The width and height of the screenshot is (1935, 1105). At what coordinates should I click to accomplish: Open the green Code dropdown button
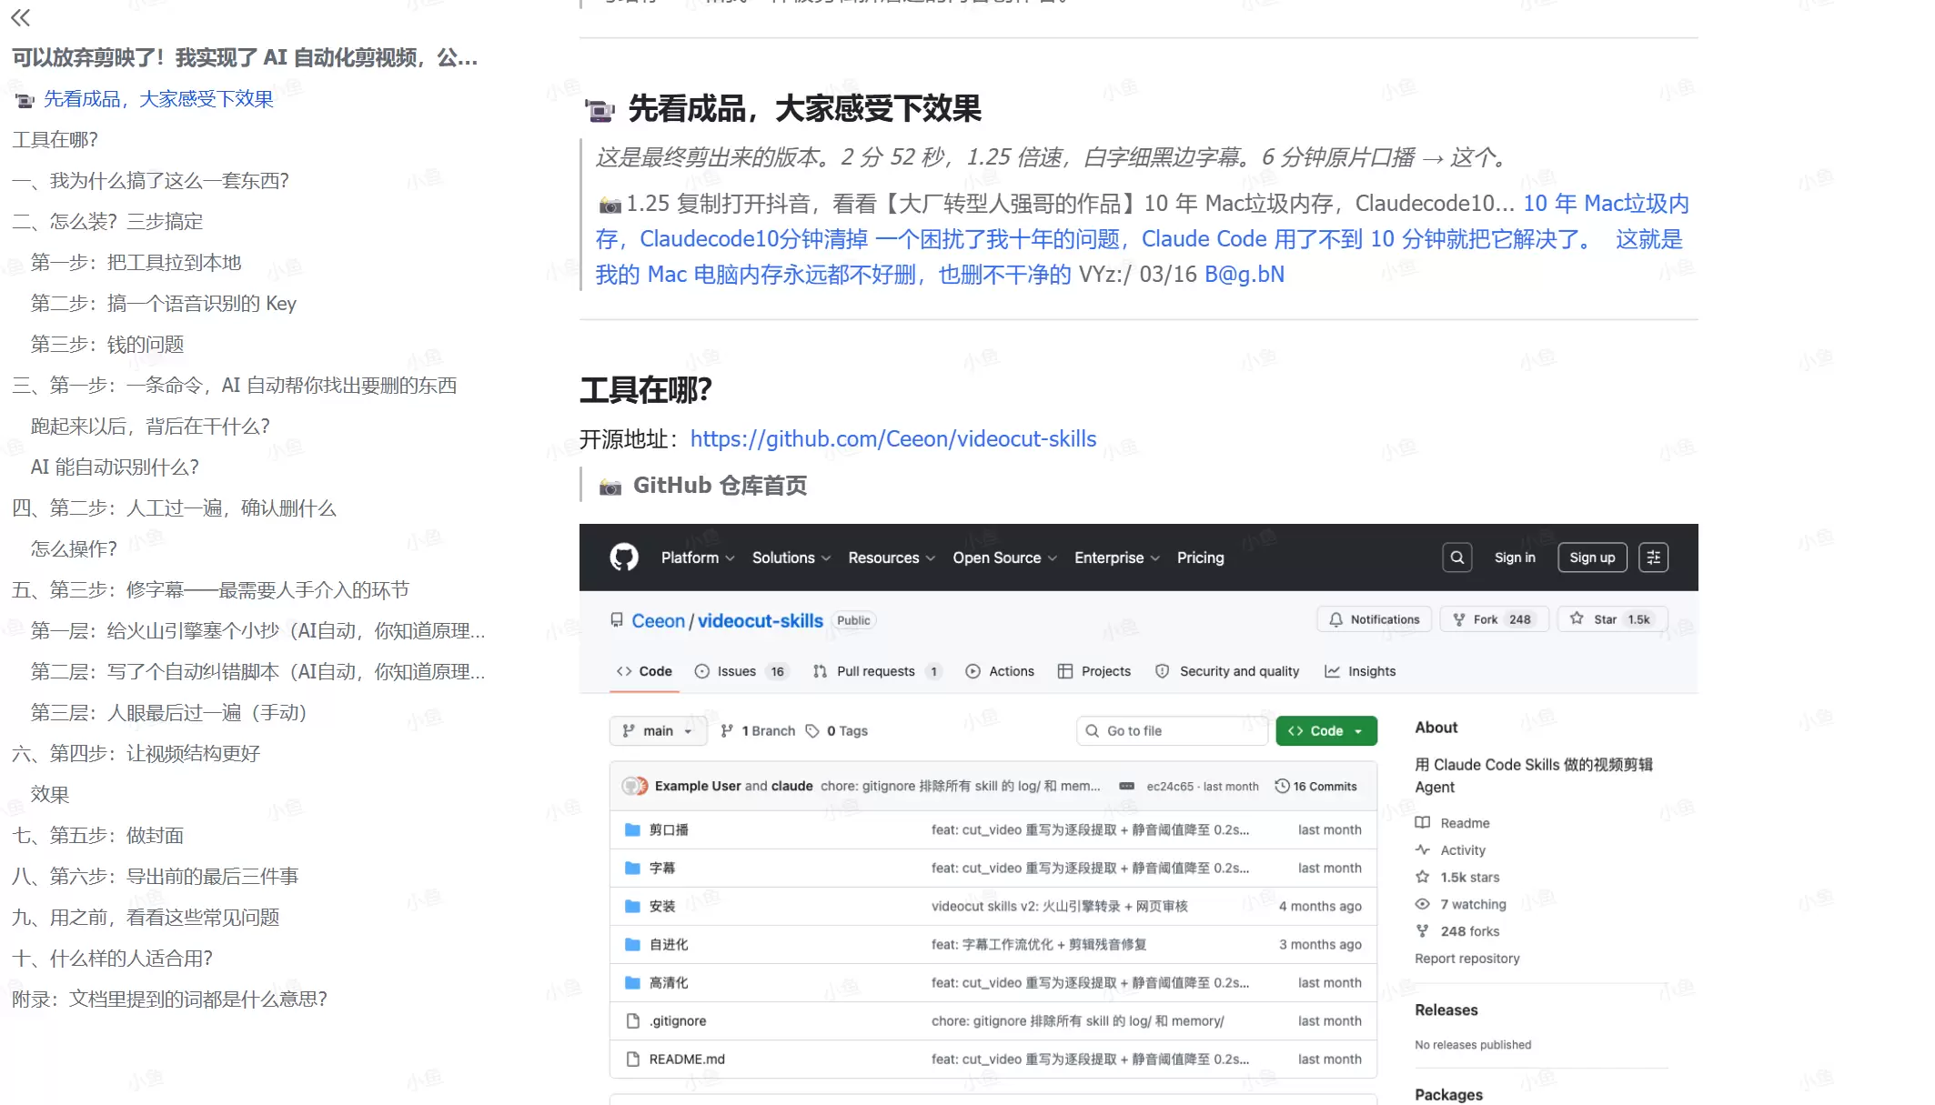pyautogui.click(x=1325, y=730)
